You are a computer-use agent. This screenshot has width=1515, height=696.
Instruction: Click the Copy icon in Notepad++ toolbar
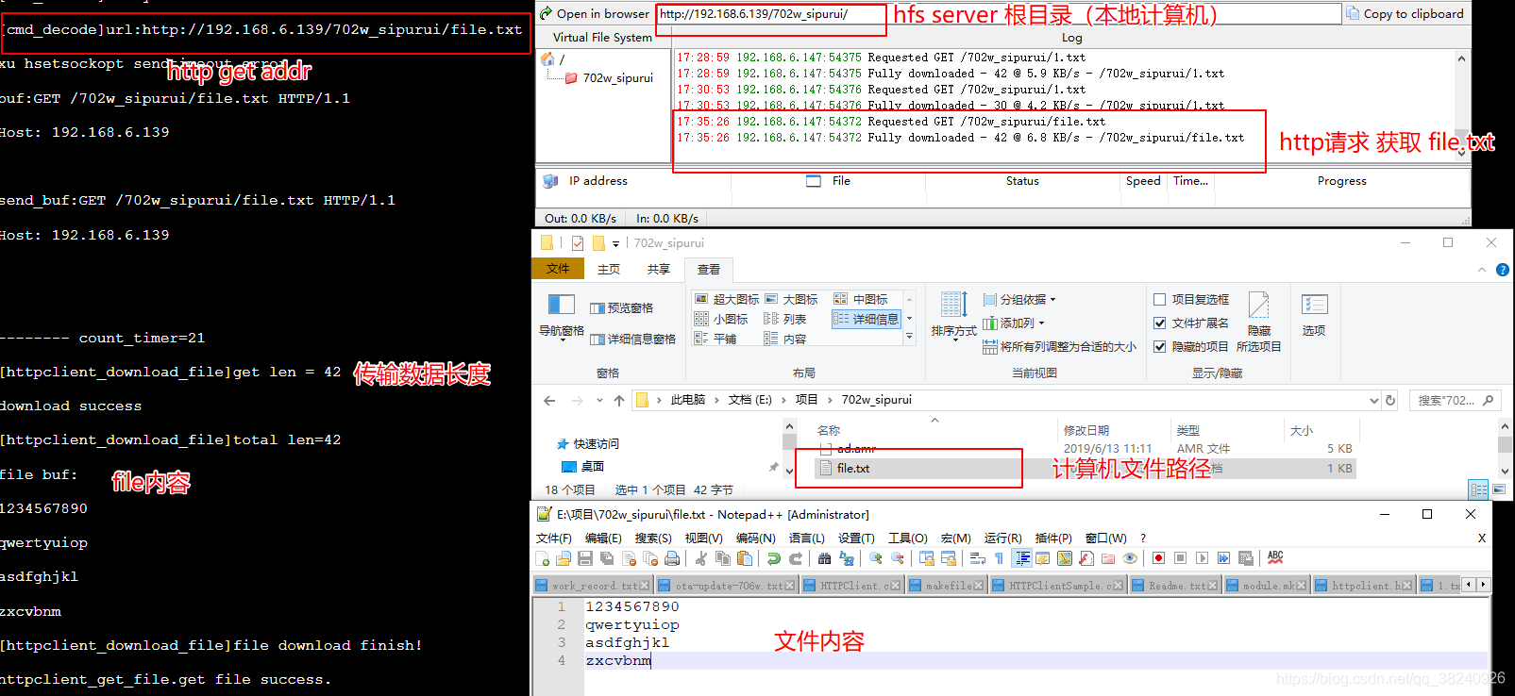723,558
